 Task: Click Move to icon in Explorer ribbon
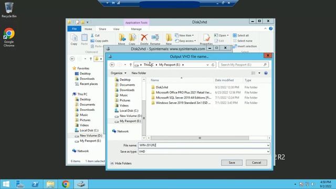pos(122,39)
